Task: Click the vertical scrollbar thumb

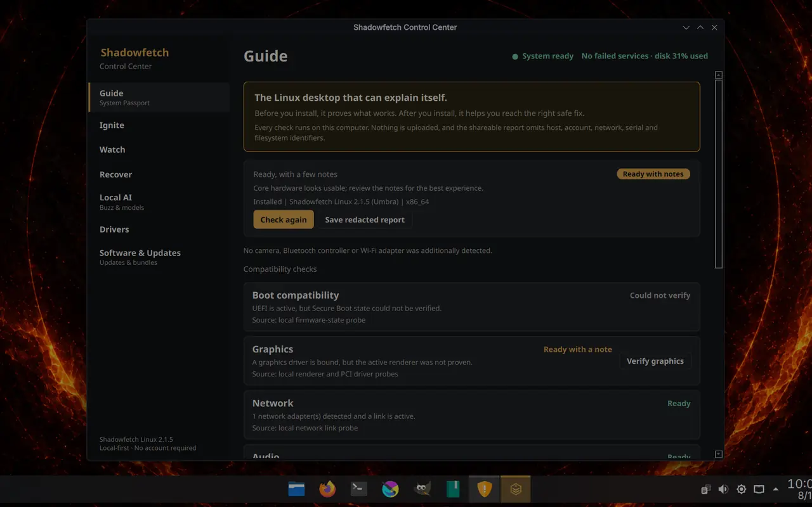Action: 719,174
